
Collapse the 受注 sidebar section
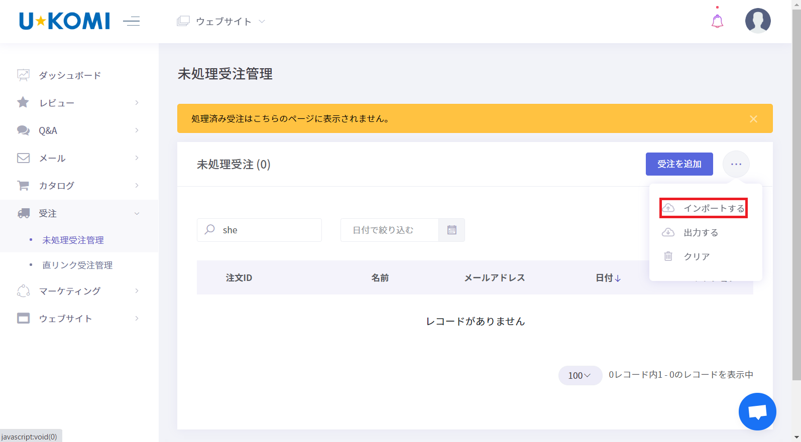click(x=79, y=213)
